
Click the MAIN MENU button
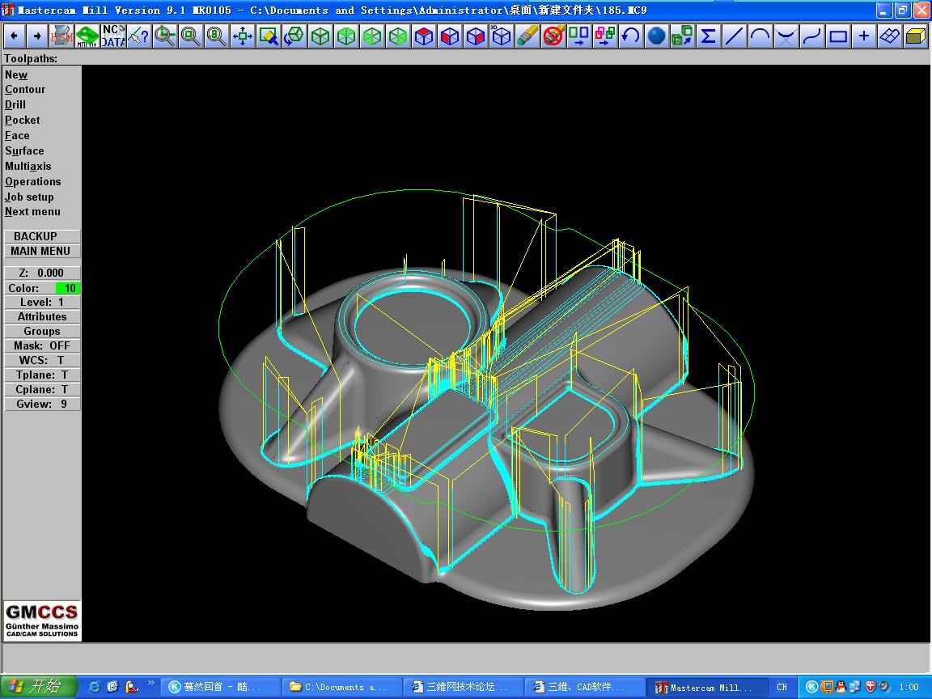coord(42,252)
